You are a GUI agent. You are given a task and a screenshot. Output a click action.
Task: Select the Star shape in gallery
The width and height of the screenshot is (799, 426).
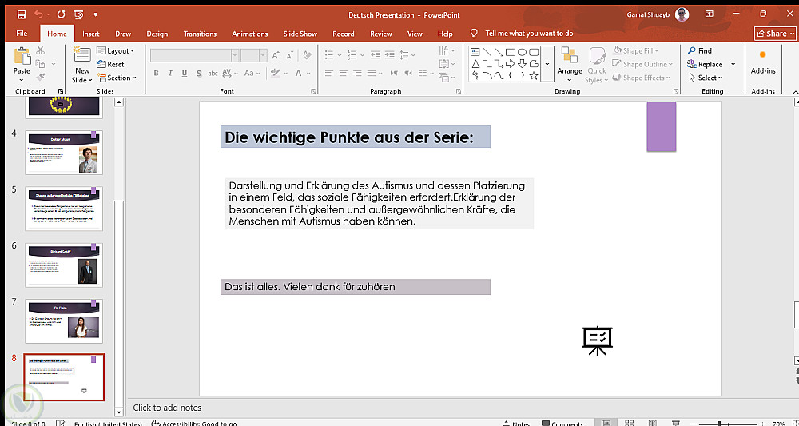click(534, 76)
